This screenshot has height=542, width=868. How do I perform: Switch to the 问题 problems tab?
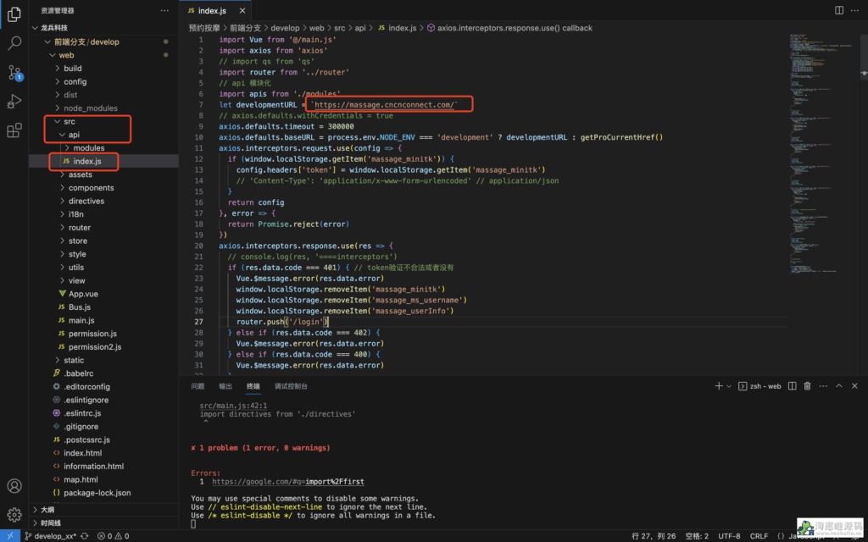[198, 386]
